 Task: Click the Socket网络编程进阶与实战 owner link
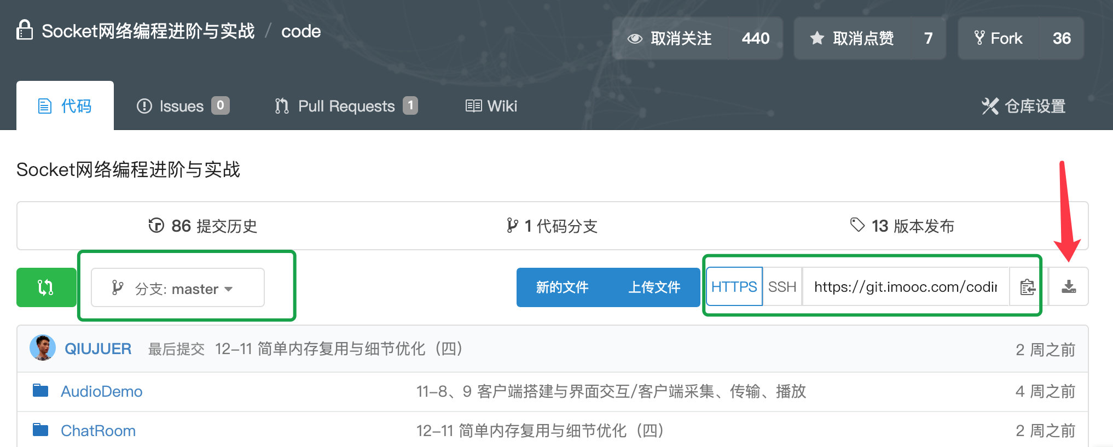[148, 31]
